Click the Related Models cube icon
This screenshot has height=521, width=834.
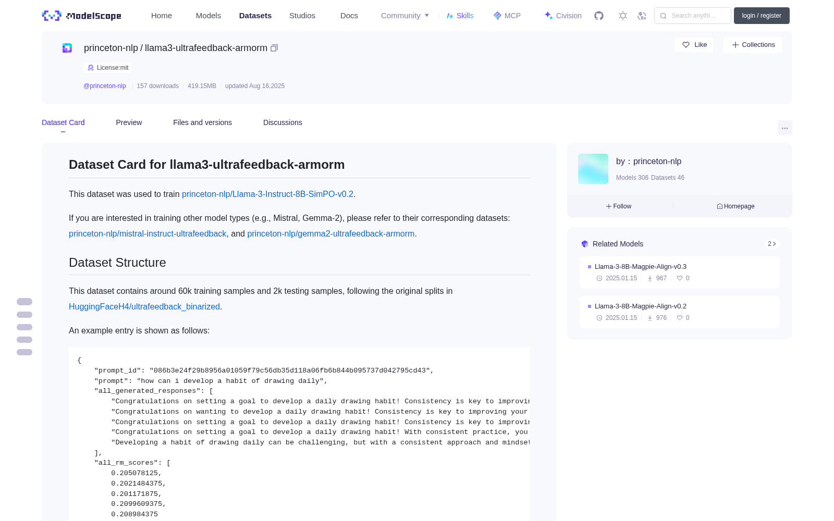coord(585,244)
